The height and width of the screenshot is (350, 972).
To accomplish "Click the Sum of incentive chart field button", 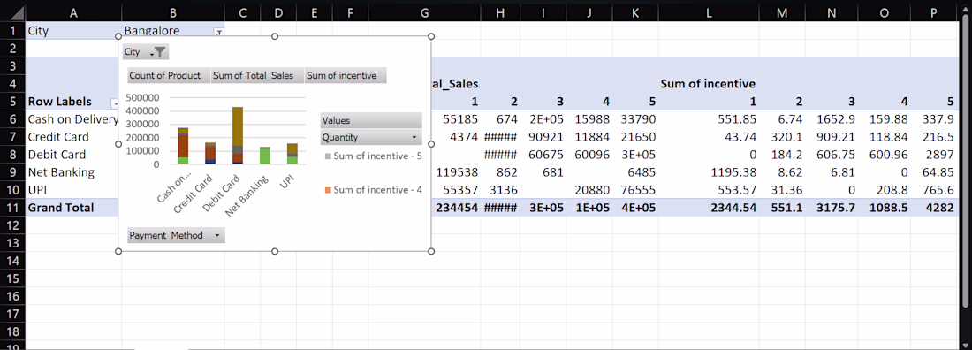I will (x=345, y=75).
